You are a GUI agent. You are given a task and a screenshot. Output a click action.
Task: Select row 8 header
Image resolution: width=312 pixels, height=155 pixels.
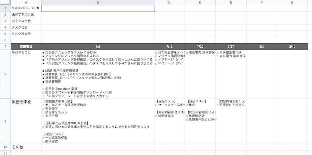click(x=5, y=74)
